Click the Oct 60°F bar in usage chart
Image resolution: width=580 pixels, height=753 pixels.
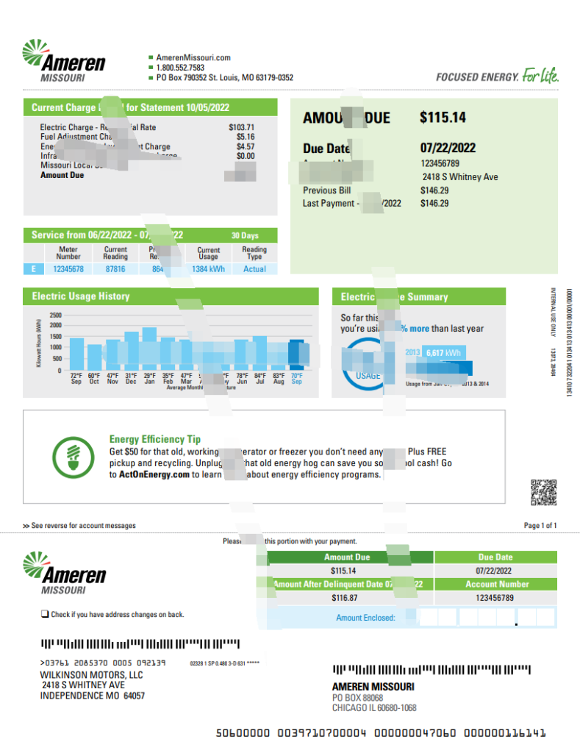pyautogui.click(x=94, y=357)
